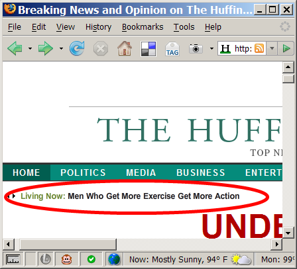Click the horizontal scrollbar left arrow
297x269 pixels.
pos(8,244)
